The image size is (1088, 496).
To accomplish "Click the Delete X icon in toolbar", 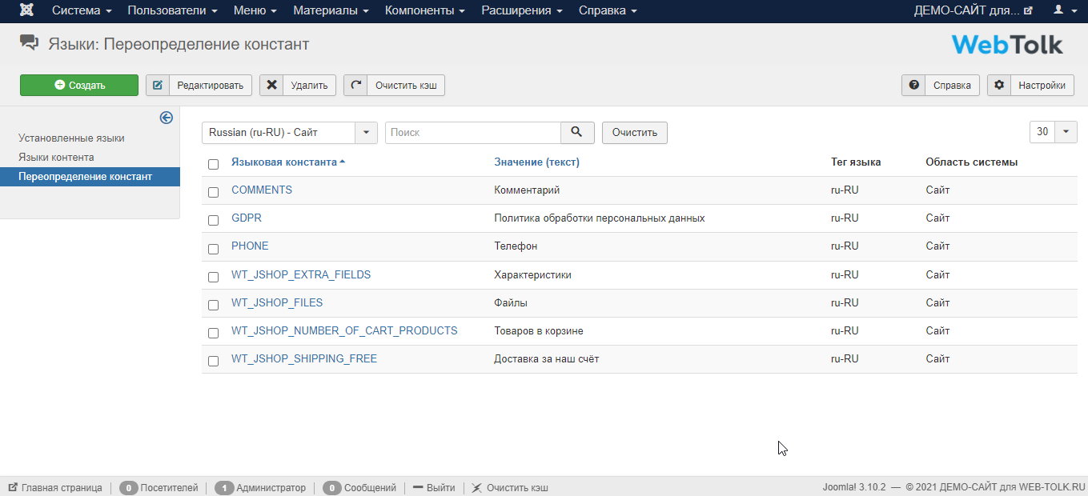I will click(x=271, y=85).
